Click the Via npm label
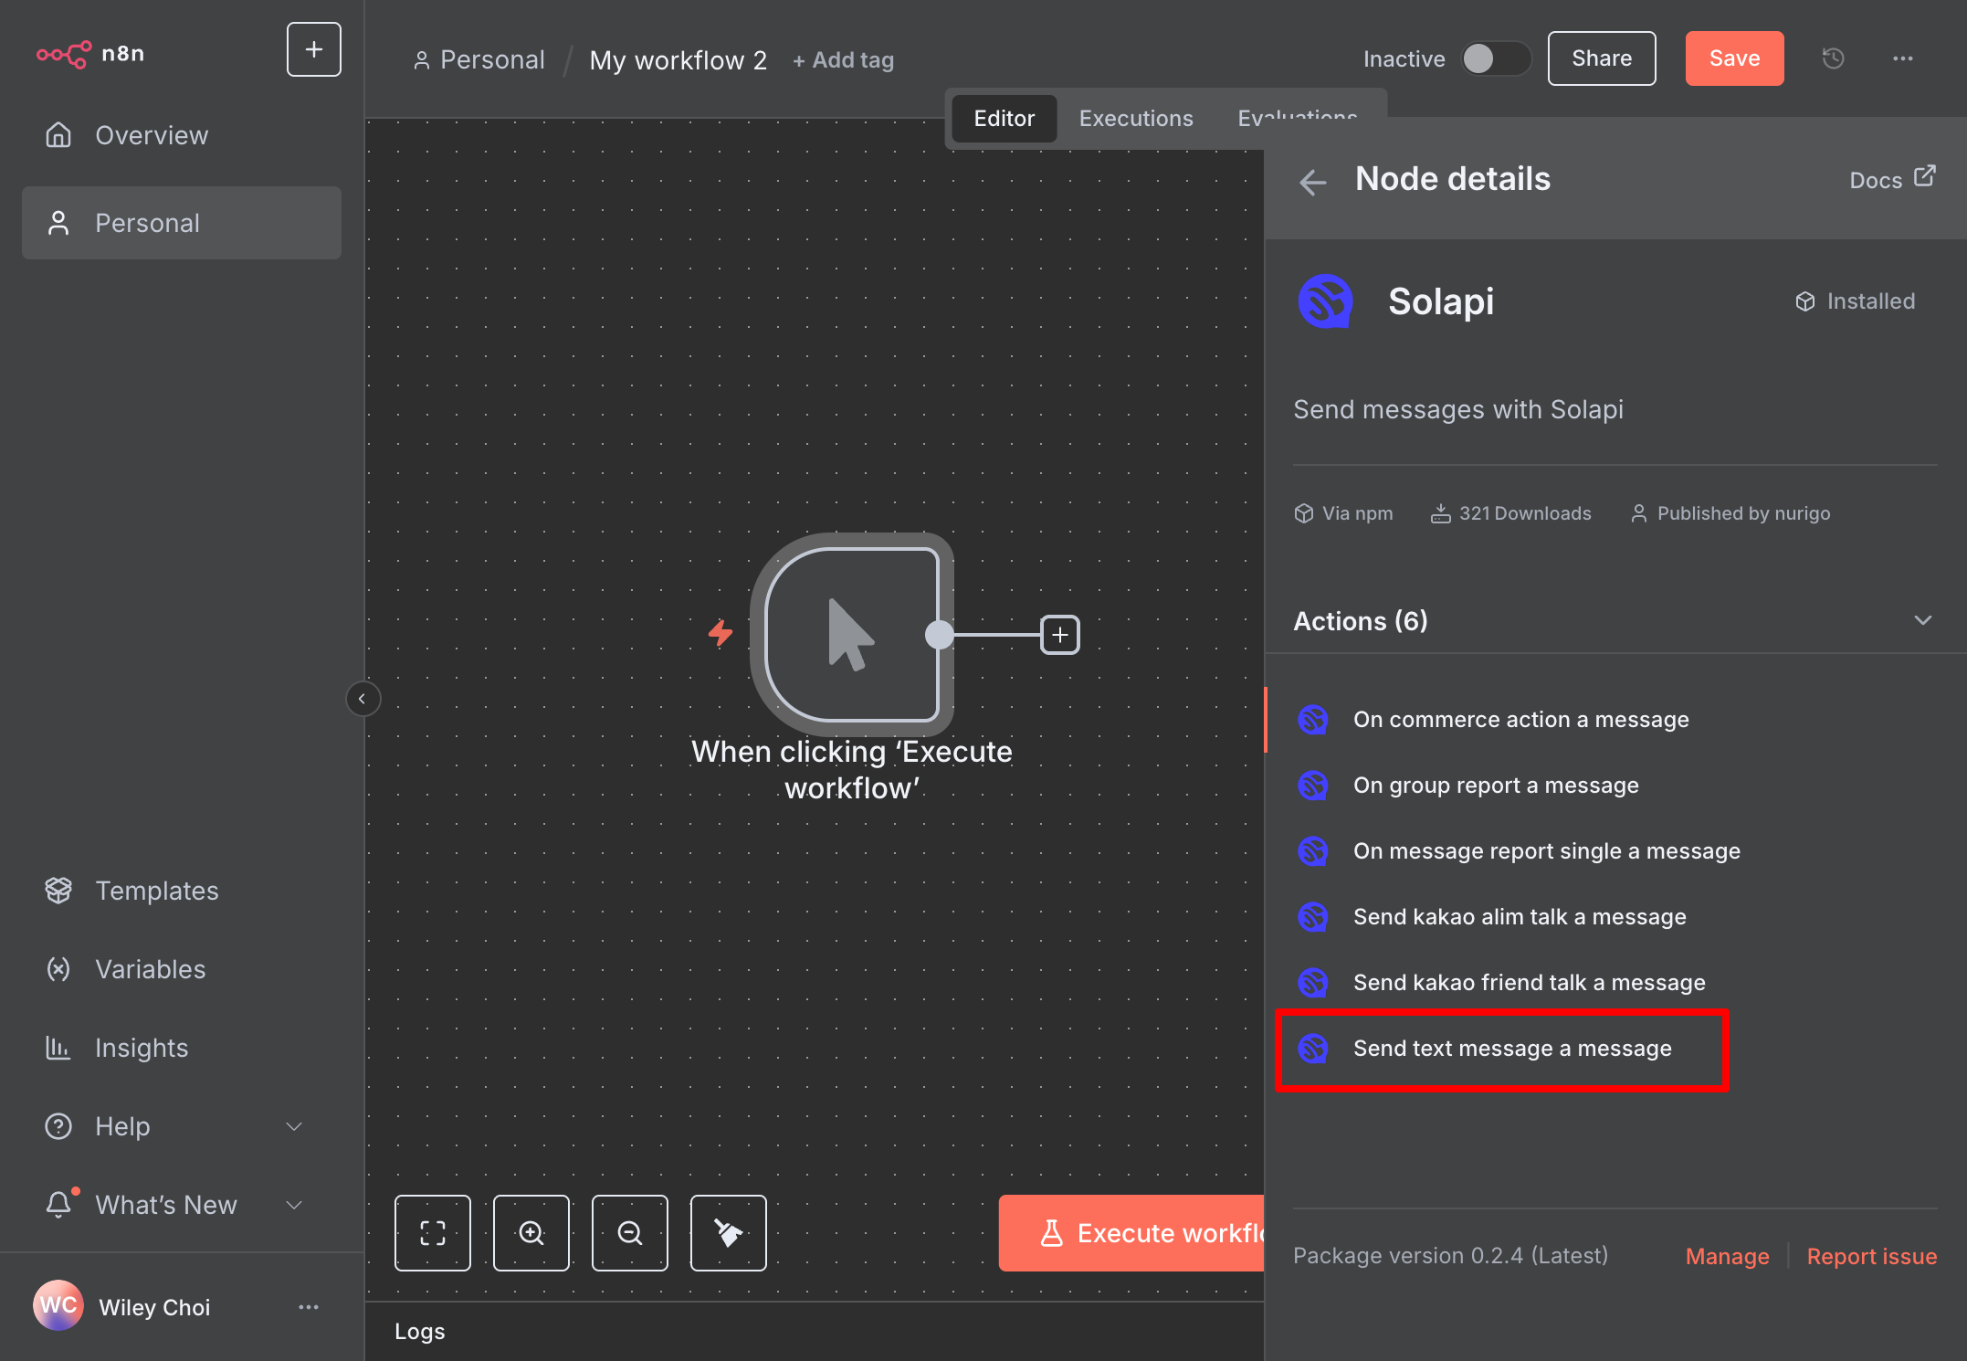 click(1343, 513)
